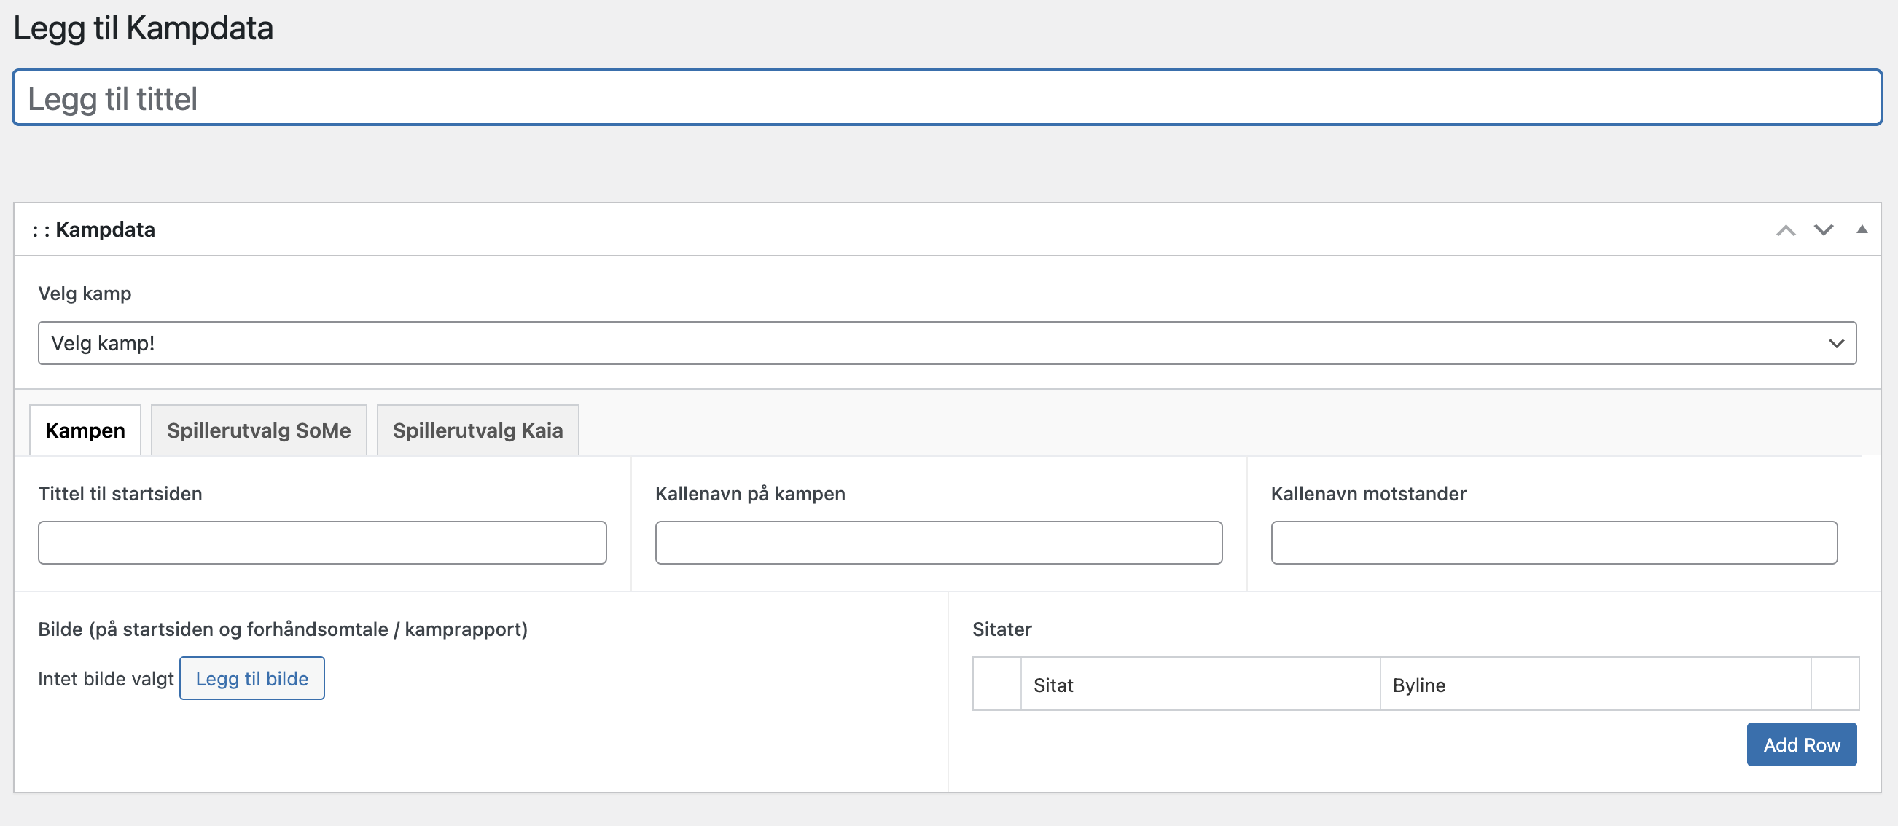Click the Velg kamp dropdown chevron
Image resolution: width=1898 pixels, height=826 pixels.
point(1835,344)
